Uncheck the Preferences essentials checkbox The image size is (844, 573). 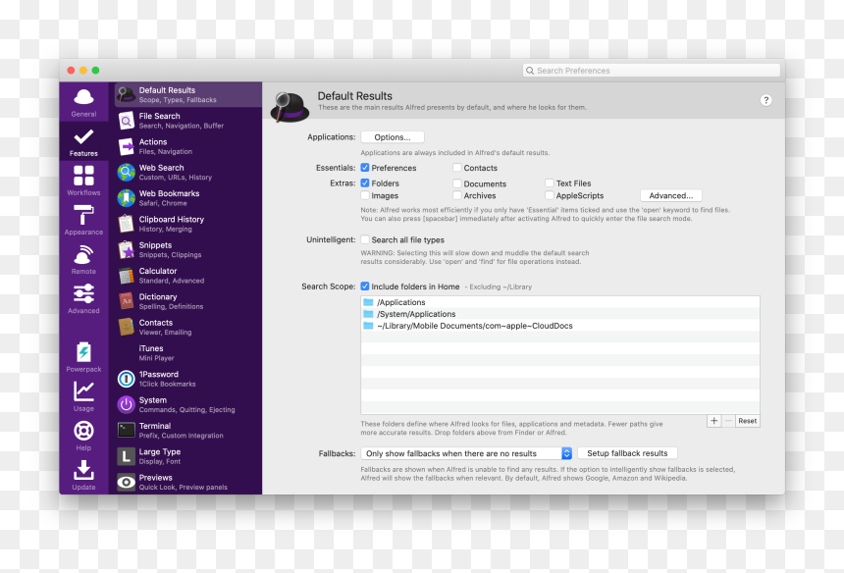pyautogui.click(x=365, y=168)
